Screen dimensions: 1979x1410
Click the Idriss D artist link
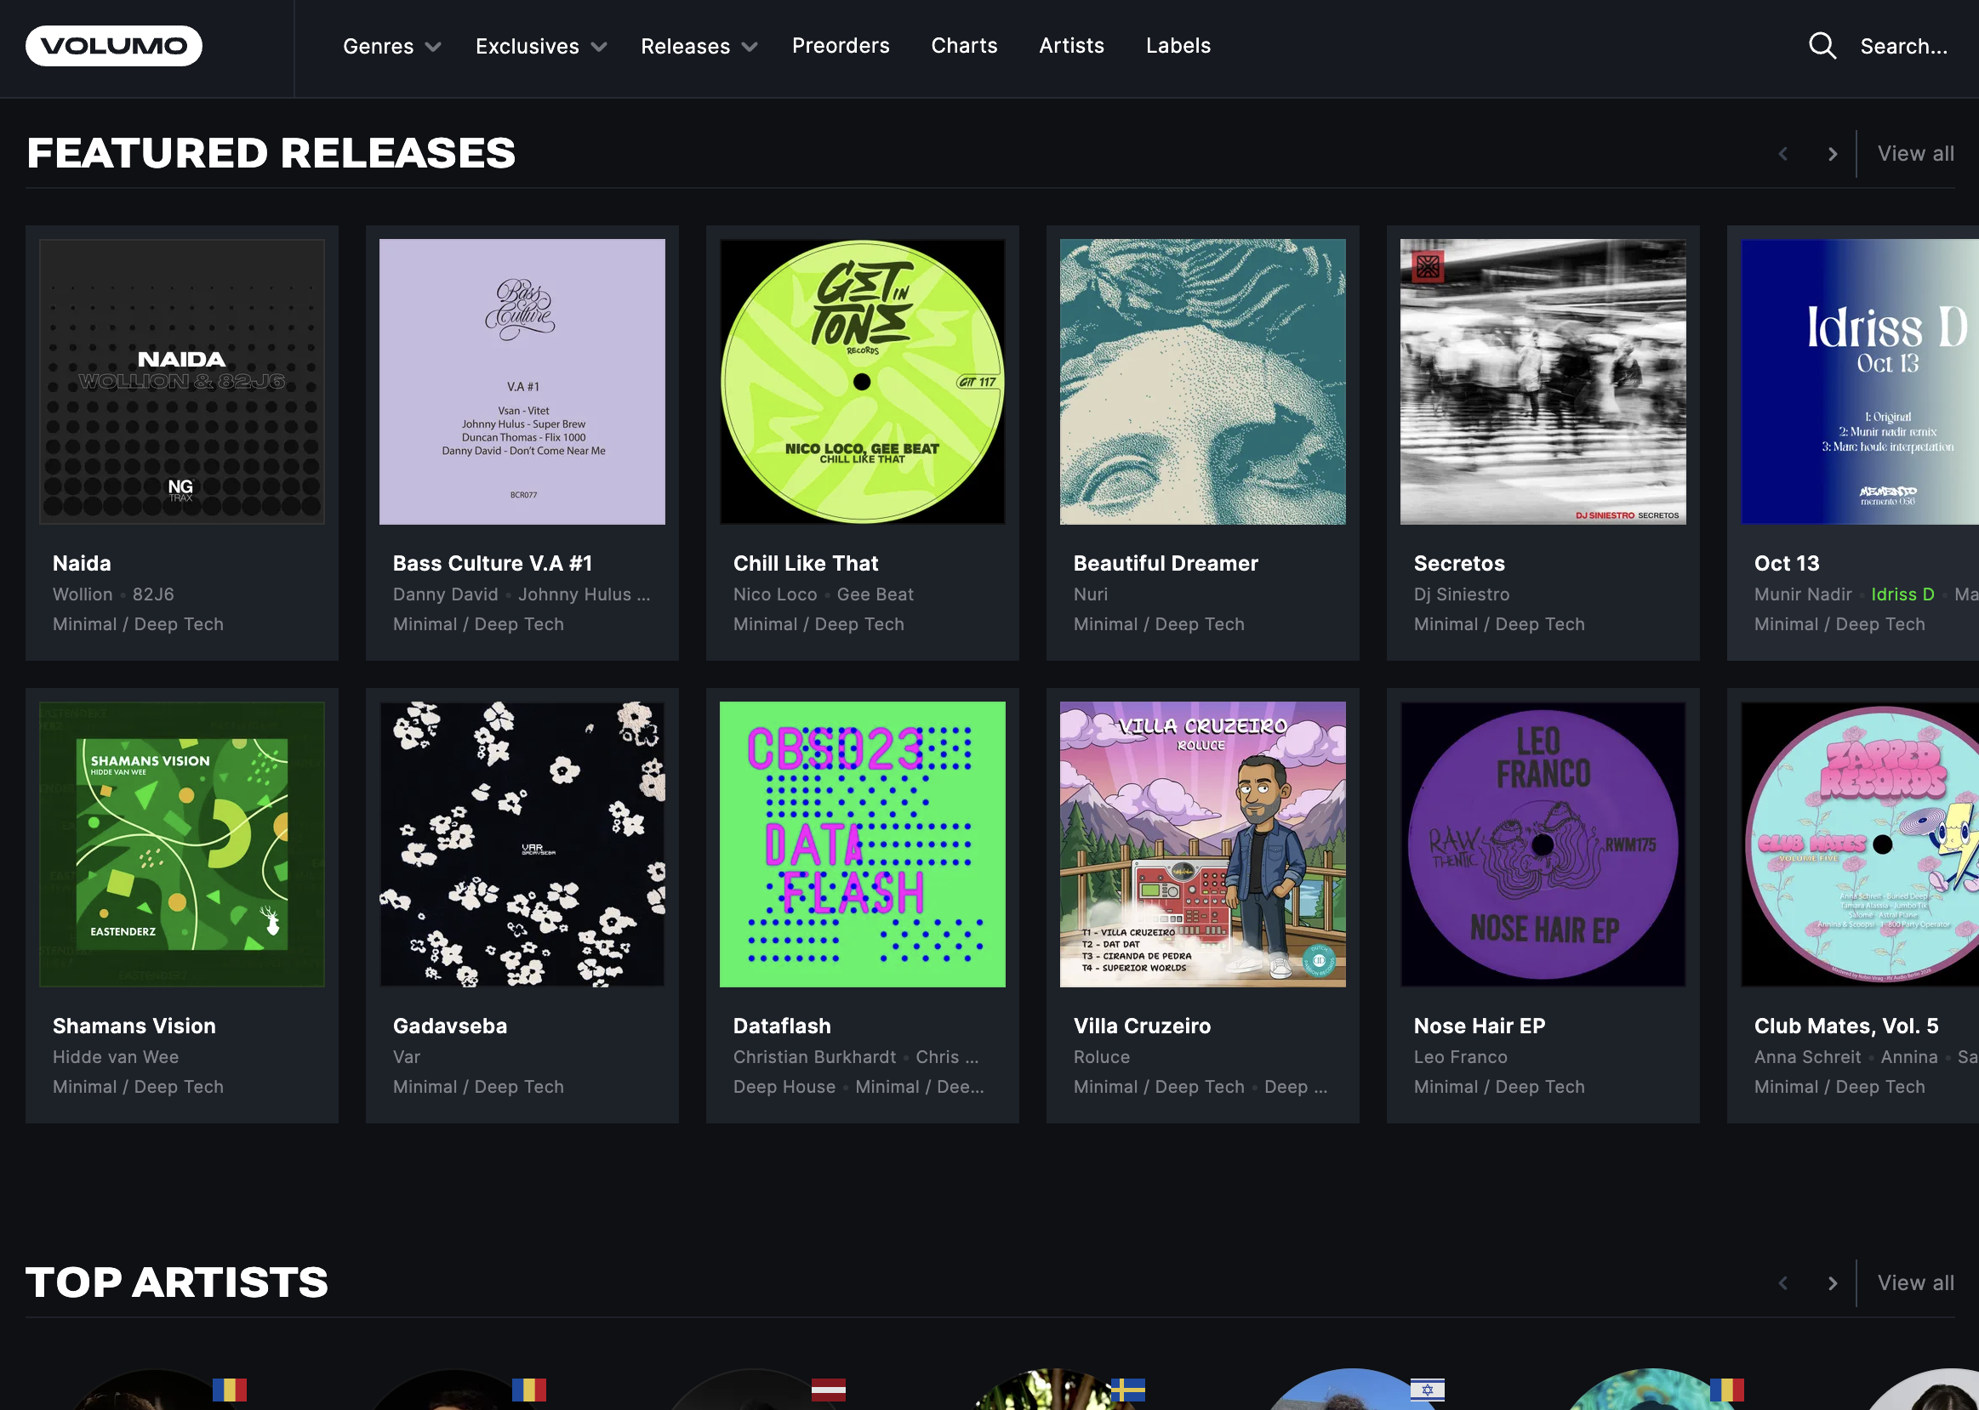point(1902,594)
